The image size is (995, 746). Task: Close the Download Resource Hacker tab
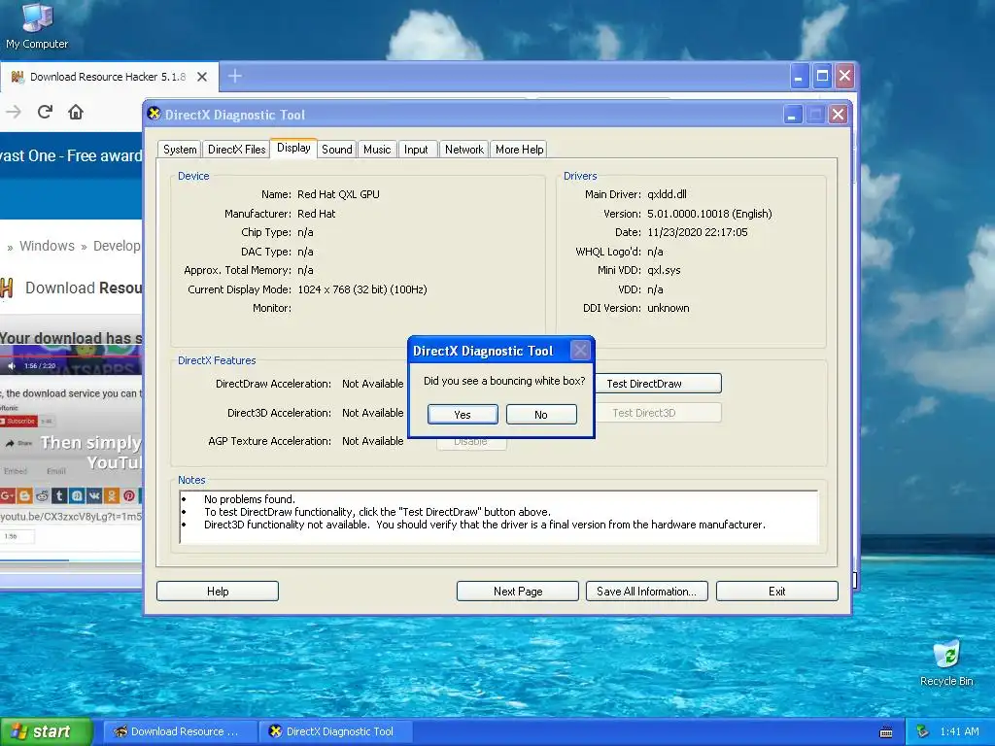click(202, 77)
